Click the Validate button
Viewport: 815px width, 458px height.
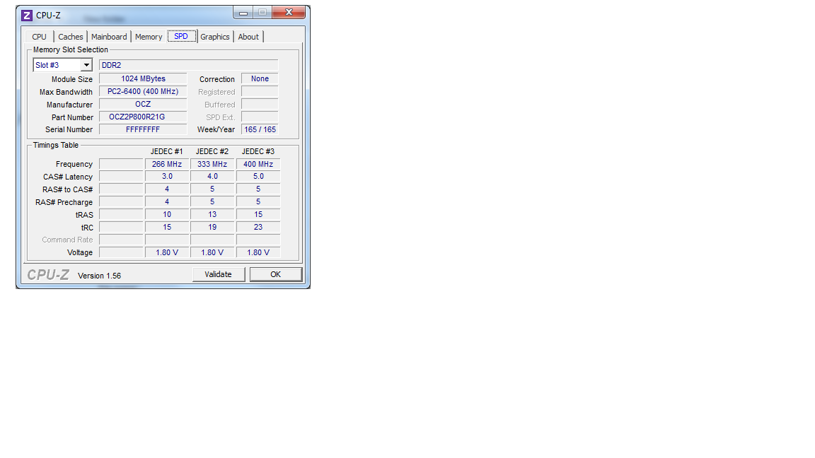point(219,274)
